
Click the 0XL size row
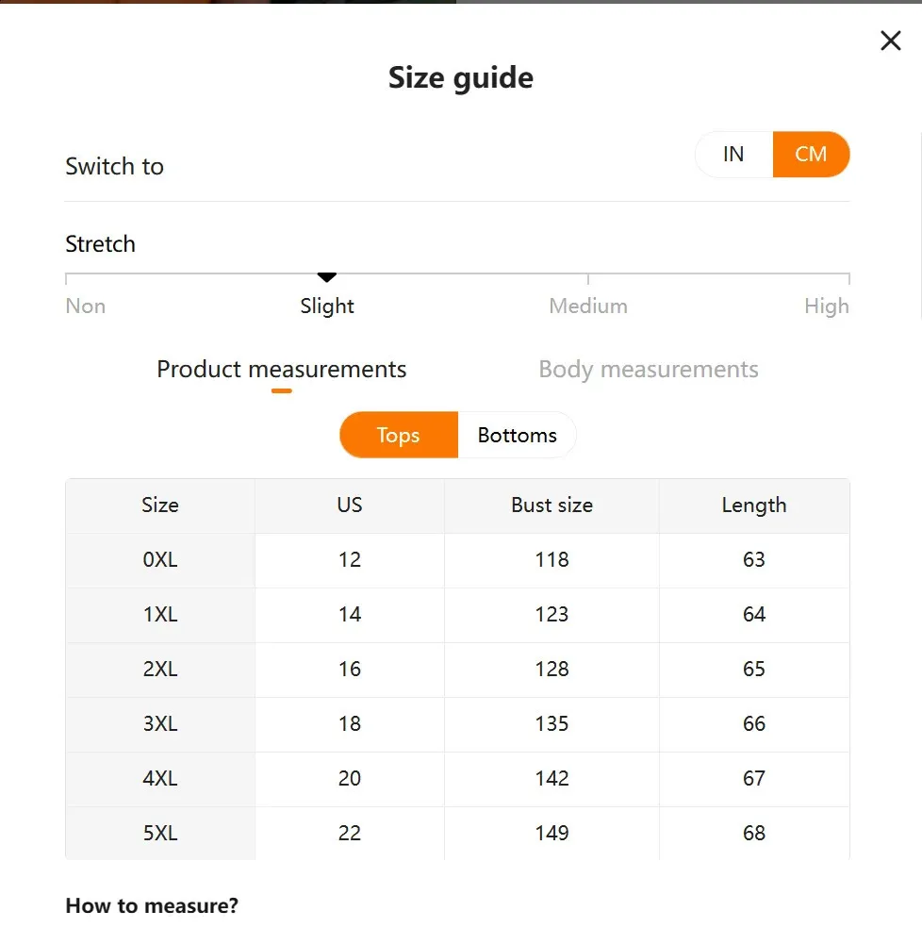click(x=160, y=559)
